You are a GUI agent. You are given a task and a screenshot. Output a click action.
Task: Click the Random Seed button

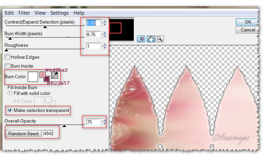click(x=23, y=133)
